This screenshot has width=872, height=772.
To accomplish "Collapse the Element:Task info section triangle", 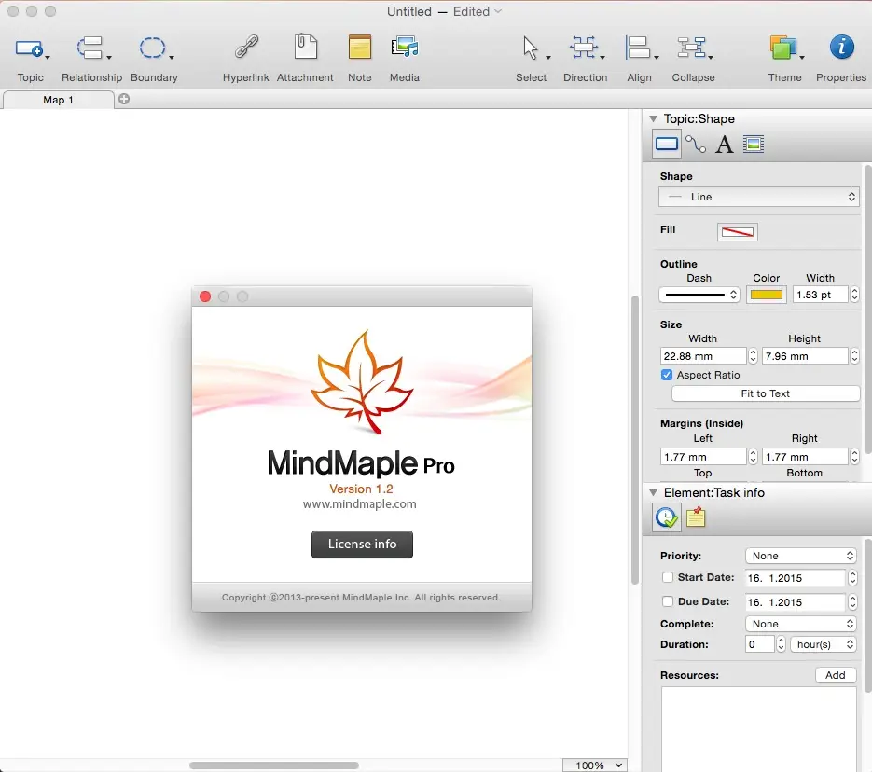I will tap(654, 492).
